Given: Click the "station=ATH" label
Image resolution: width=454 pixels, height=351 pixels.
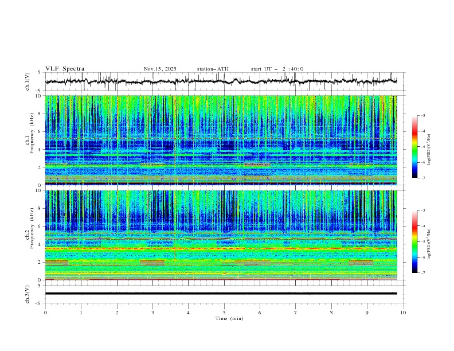Looking at the screenshot, I should coord(213,69).
